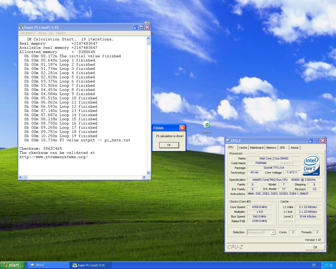Click the Package Socket 775 LGA field
This screenshot has width=336, height=269.
(x=274, y=168)
